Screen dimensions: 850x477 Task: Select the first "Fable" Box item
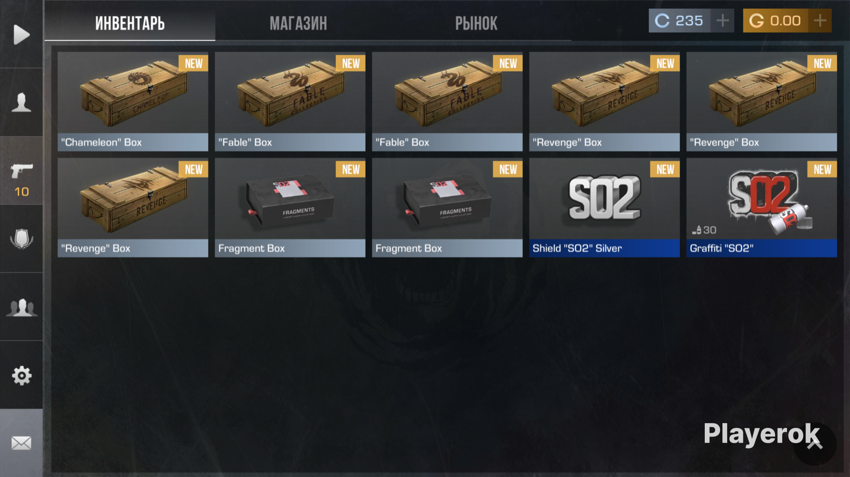pos(290,102)
